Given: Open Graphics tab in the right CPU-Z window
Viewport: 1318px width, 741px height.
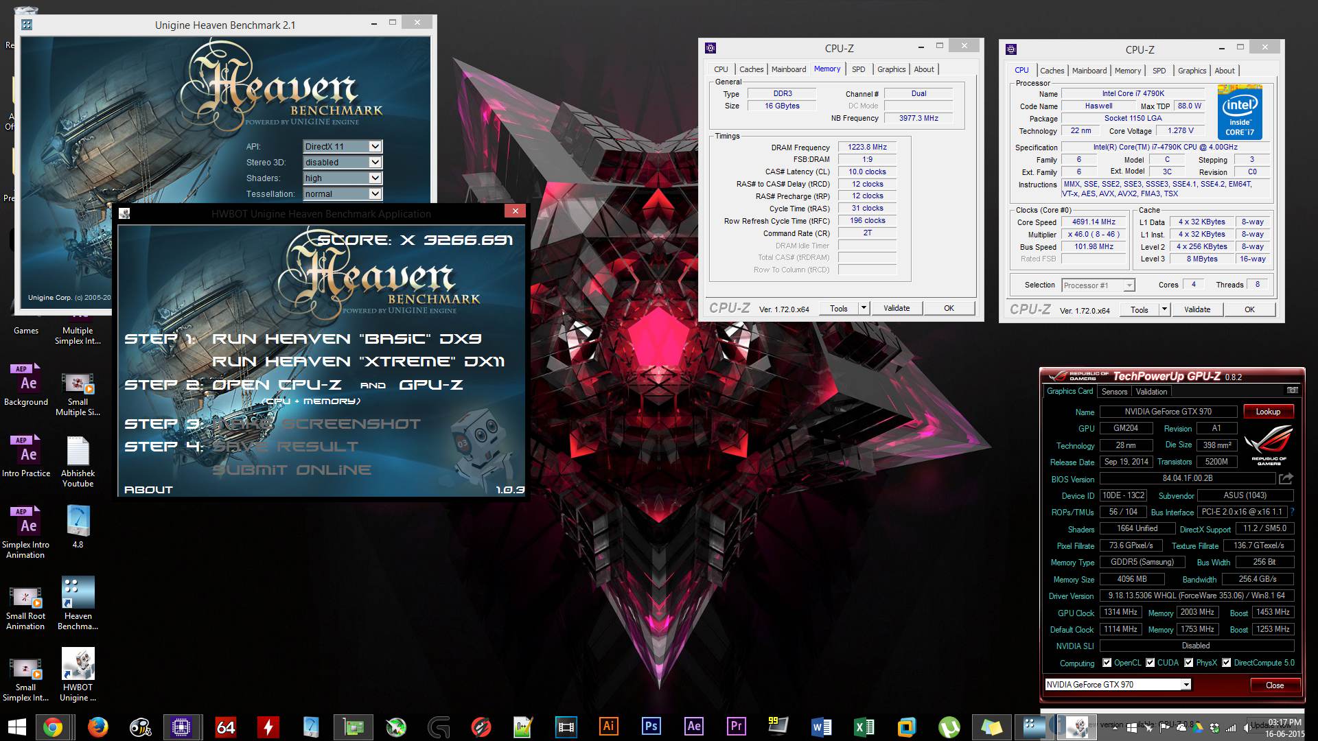Looking at the screenshot, I should point(1192,71).
